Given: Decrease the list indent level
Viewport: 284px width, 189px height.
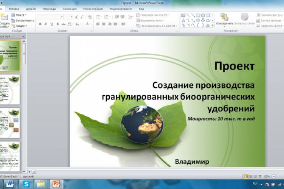Looking at the screenshot, I should (117, 17).
